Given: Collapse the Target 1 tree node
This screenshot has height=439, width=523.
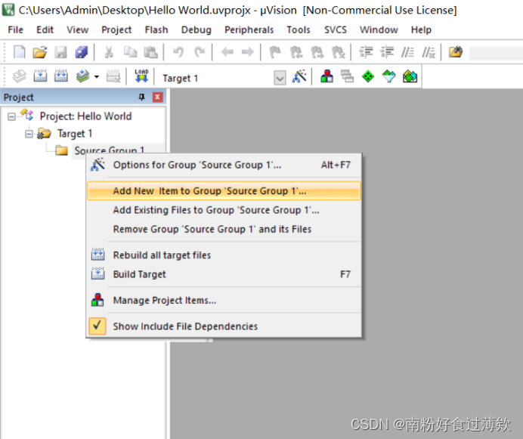Looking at the screenshot, I should click(x=29, y=134).
